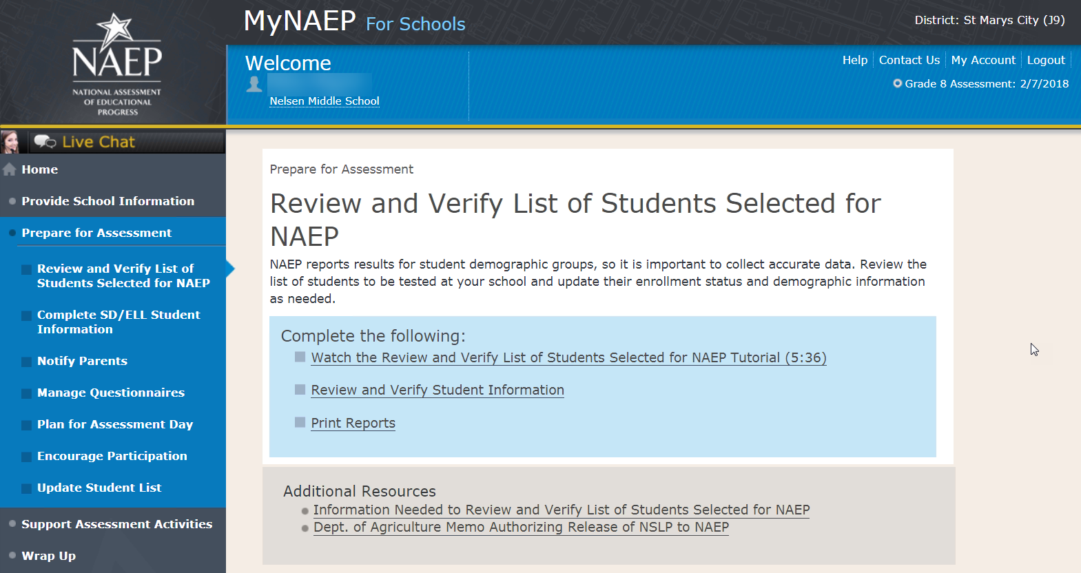Viewport: 1081px width, 573px height.
Task: Open Complete SD/ELL Student Information
Action: click(x=119, y=322)
